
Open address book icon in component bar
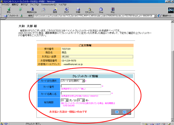click(163, 124)
